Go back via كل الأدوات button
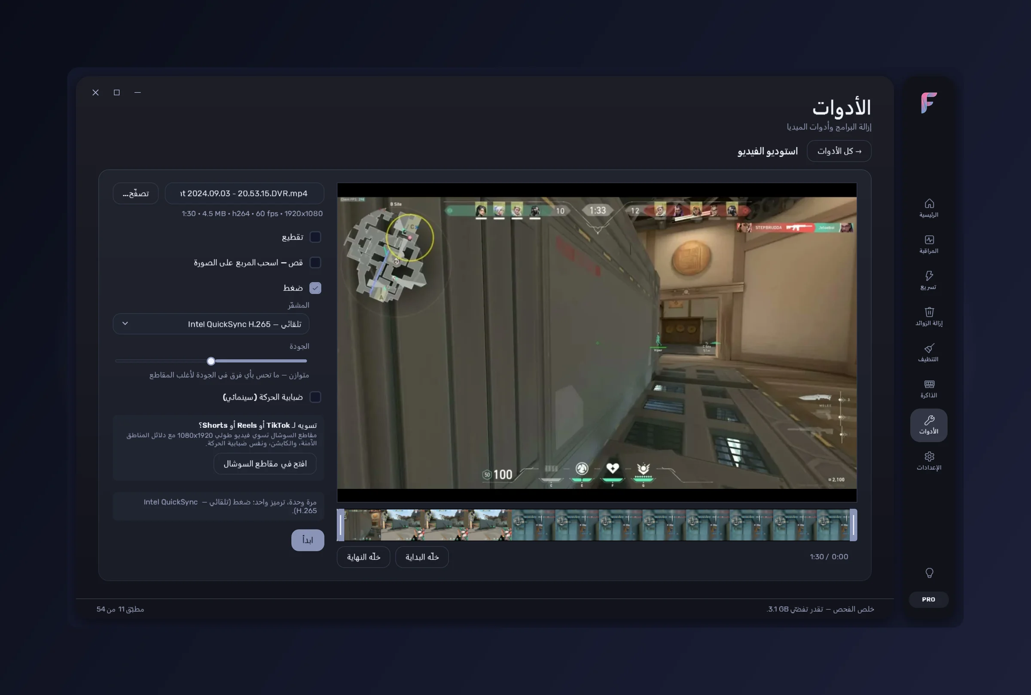The width and height of the screenshot is (1031, 695). (x=839, y=151)
